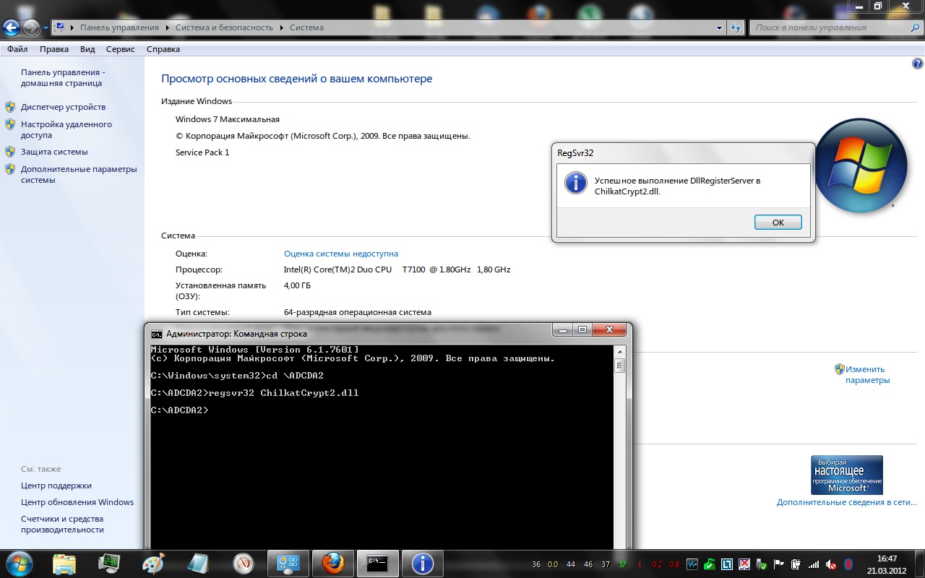Launch Notepad from the taskbar

(198, 563)
